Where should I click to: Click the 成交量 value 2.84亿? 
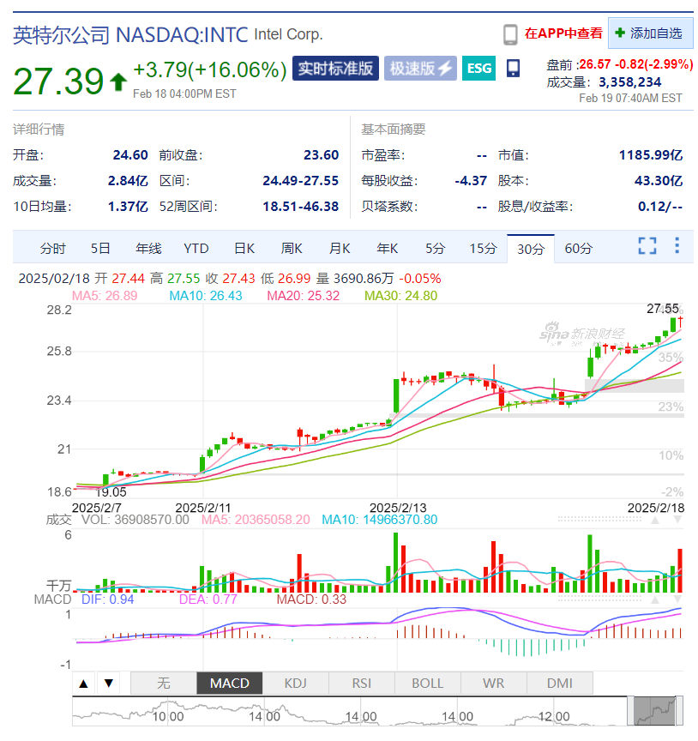[128, 181]
